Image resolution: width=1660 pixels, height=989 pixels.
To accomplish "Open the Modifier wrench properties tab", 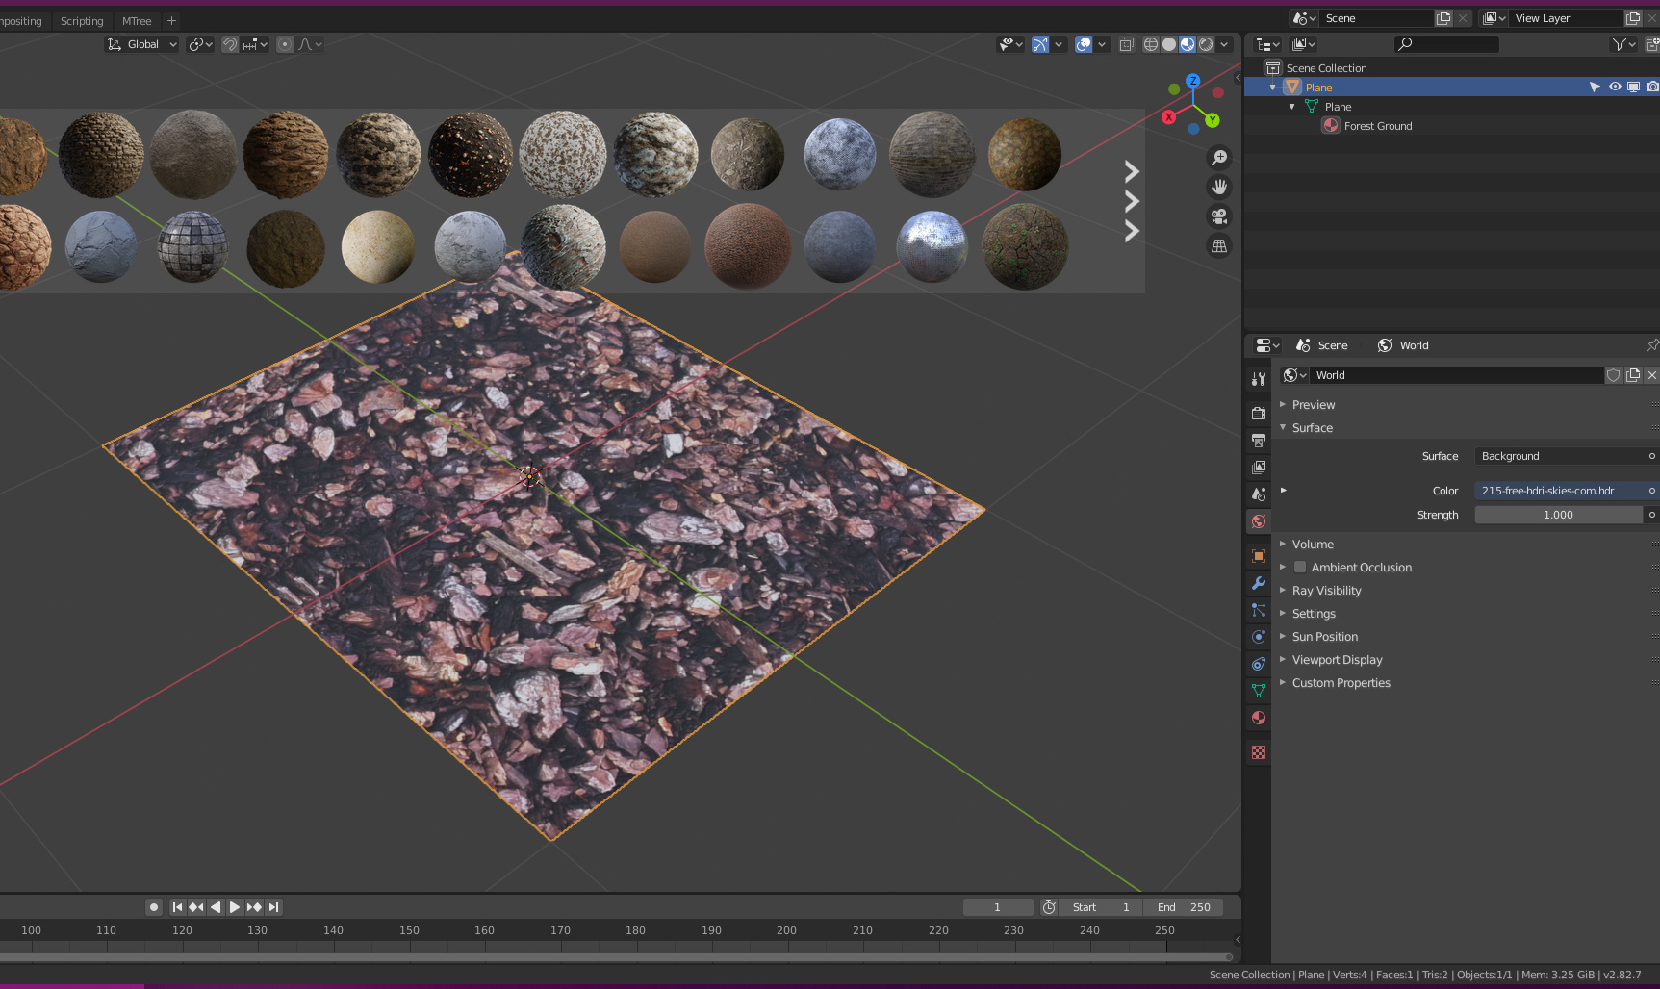I will pyautogui.click(x=1259, y=583).
